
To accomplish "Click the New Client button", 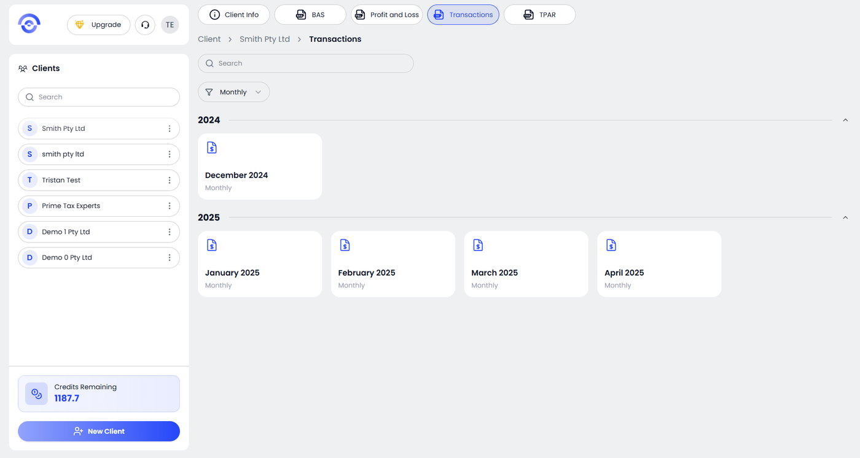I will pos(99,431).
